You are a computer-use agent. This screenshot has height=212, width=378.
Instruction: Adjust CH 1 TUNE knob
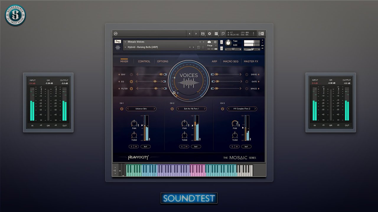134,135
